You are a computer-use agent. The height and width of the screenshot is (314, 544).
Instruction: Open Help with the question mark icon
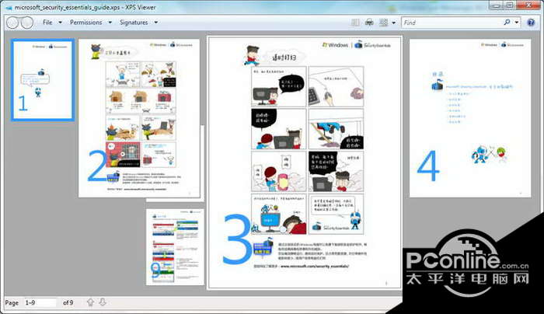531,23
